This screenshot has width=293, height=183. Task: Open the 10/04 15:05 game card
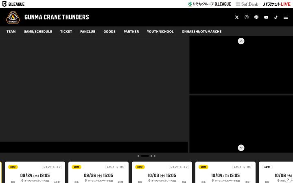coord(225,172)
